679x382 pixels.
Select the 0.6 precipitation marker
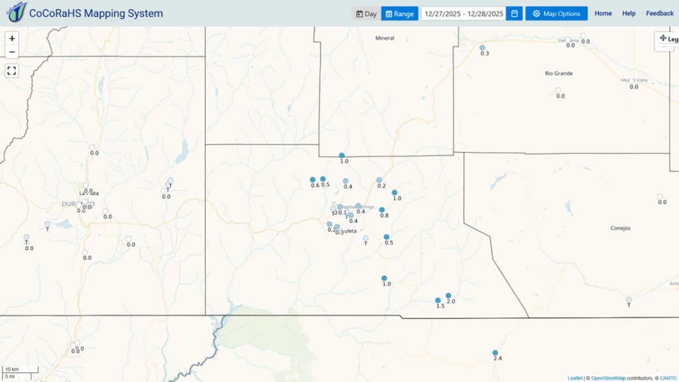(313, 180)
